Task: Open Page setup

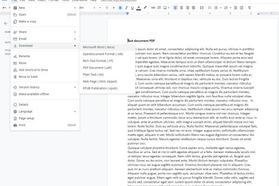Action: (45, 119)
